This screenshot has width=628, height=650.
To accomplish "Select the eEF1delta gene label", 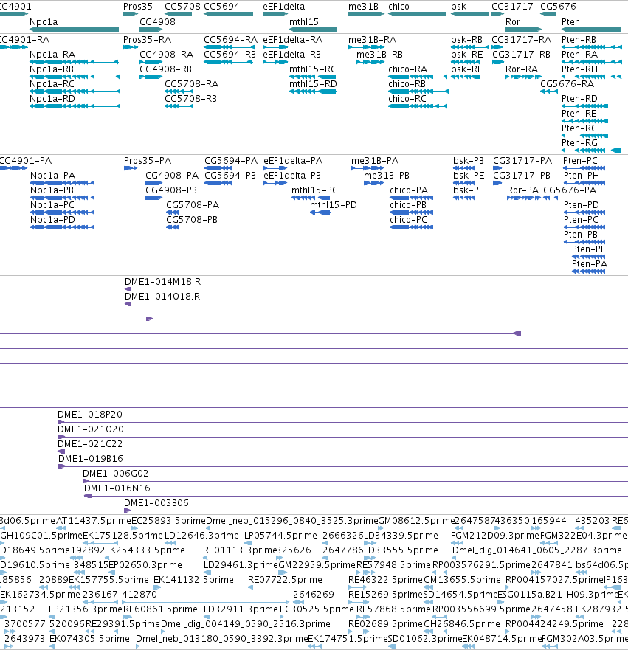I will 284,7.
